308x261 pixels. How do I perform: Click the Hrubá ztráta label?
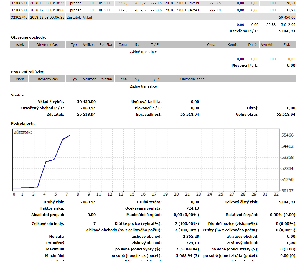[x=149, y=202]
